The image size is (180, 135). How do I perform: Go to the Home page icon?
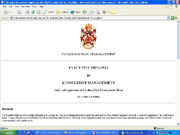(39, 12)
